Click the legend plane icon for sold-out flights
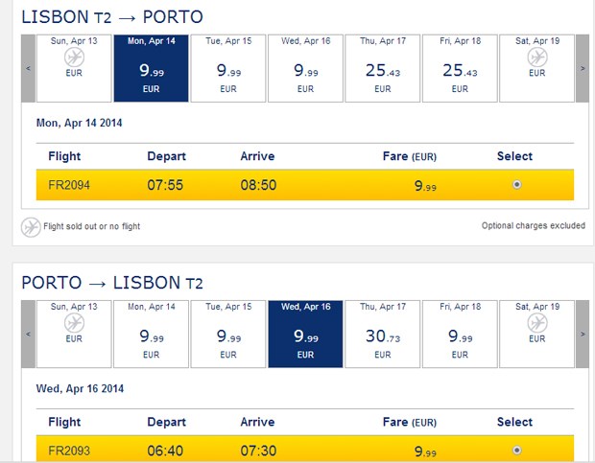 [31, 227]
